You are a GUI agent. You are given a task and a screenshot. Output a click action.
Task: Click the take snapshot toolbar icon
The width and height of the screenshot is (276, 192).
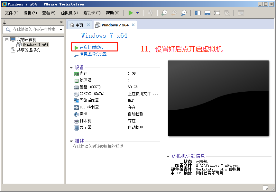(164, 13)
